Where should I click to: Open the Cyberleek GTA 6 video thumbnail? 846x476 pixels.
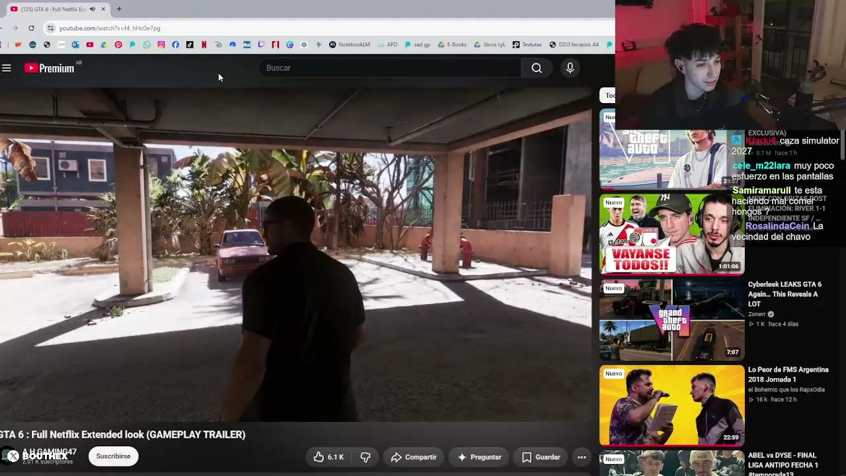tap(672, 319)
